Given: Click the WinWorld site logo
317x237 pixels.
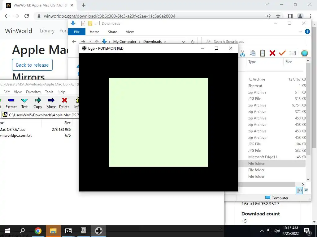Looking at the screenshot, I should pyautogui.click(x=19, y=31).
